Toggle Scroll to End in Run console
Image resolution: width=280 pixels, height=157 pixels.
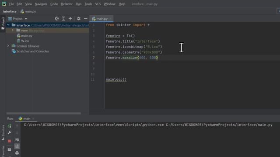tap(17, 147)
